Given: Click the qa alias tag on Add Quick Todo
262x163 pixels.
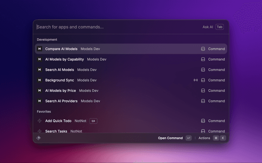Looking at the screenshot, I should coord(93,121).
